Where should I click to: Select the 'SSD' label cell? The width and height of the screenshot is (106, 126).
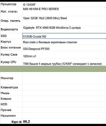pyautogui.click(x=11, y=36)
